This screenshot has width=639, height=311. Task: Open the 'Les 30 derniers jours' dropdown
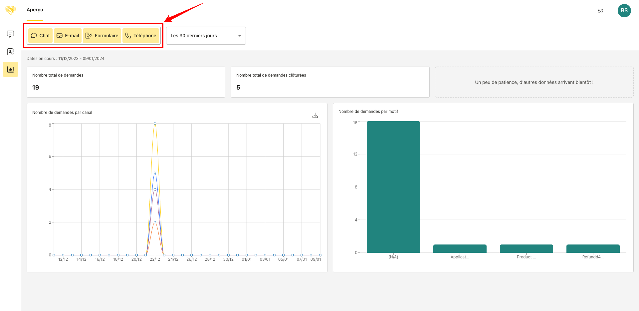point(206,36)
